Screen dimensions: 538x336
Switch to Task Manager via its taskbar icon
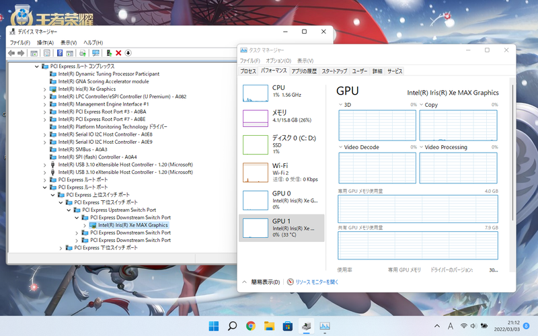tap(325, 326)
